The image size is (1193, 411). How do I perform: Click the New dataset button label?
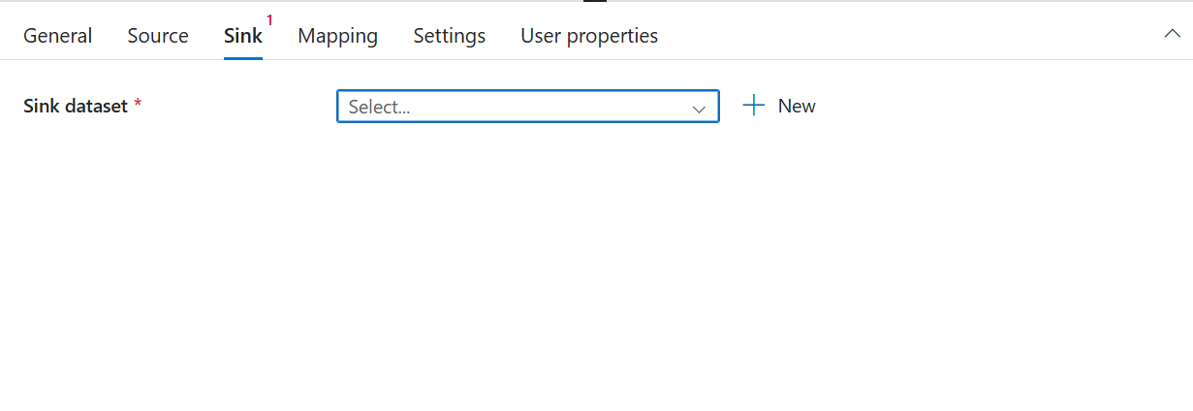tap(797, 107)
